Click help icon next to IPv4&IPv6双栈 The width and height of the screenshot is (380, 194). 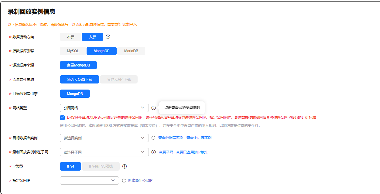(x=124, y=166)
